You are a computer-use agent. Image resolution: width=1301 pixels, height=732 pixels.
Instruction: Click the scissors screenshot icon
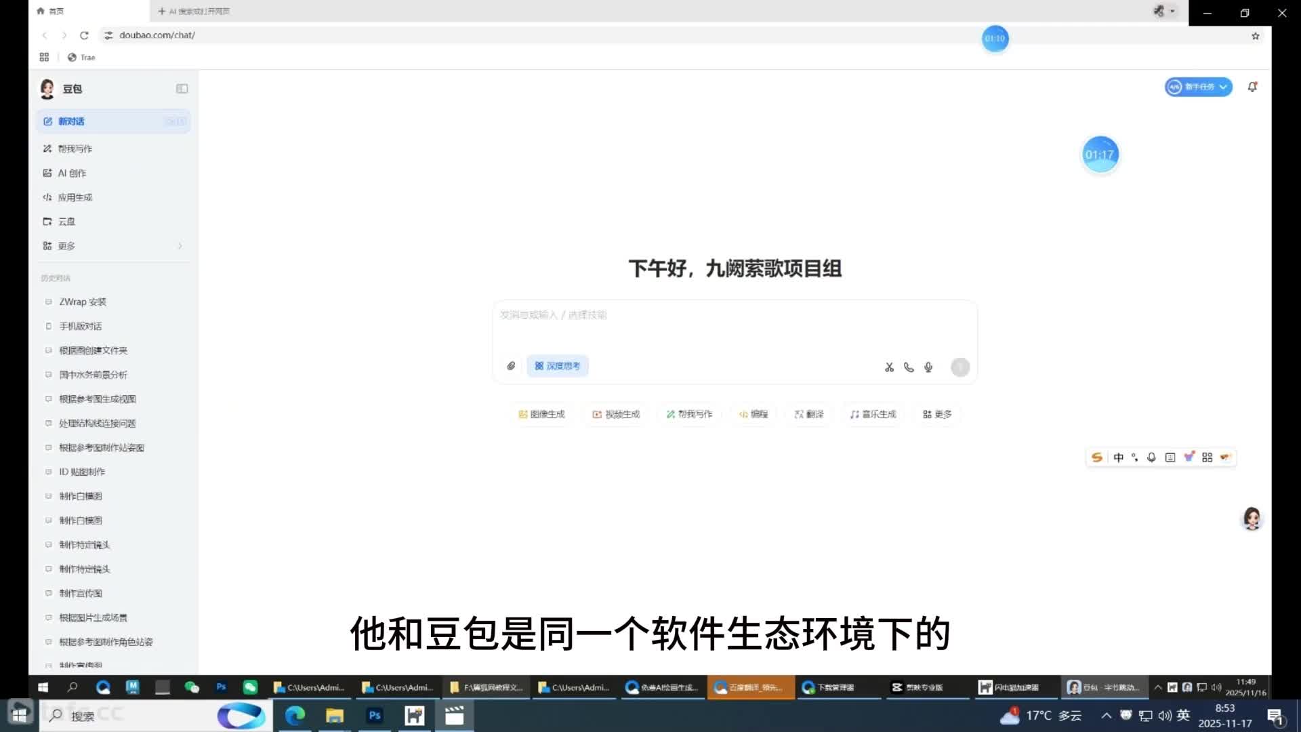889,367
